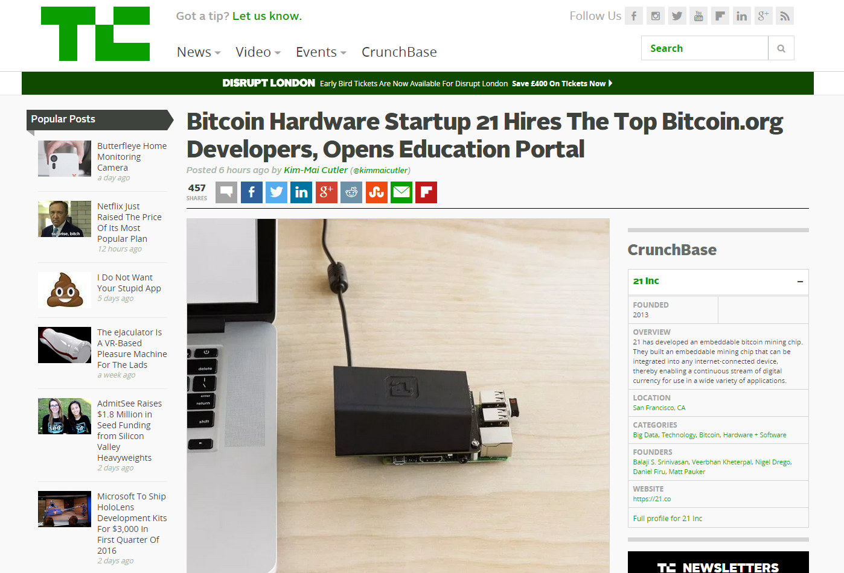The height and width of the screenshot is (573, 844).
Task: Share article via LinkedIn share icon
Action: click(301, 192)
